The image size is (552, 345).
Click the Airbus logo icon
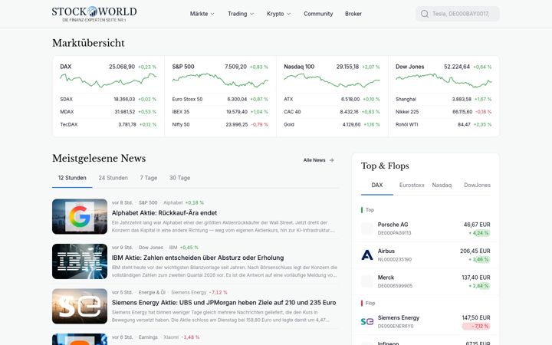[x=367, y=255]
